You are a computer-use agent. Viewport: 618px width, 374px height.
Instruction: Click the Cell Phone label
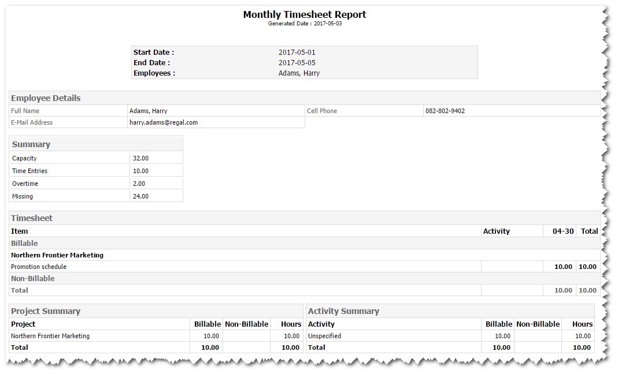point(322,111)
